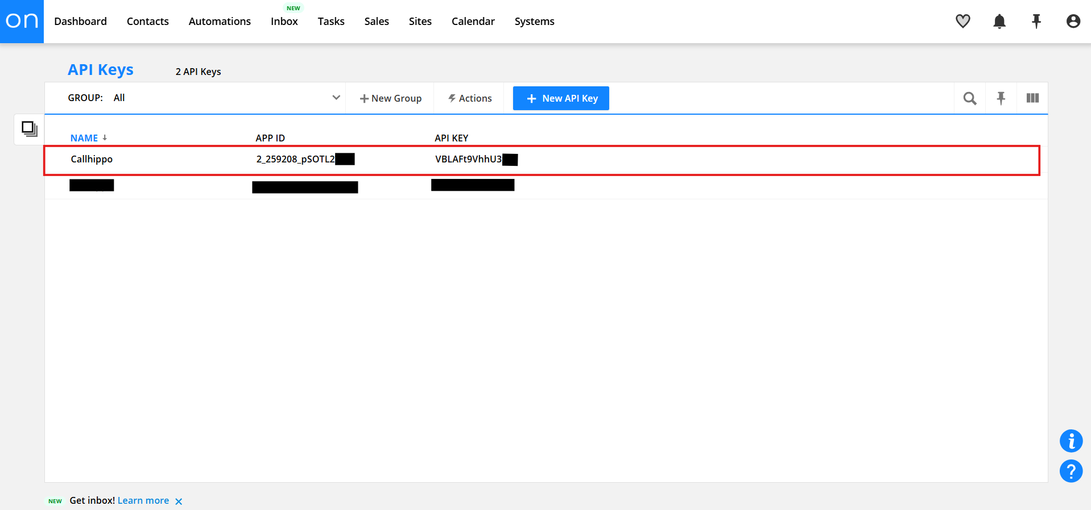Viewport: 1091px width, 510px height.
Task: Click the API KEY column header
Action: coord(452,138)
